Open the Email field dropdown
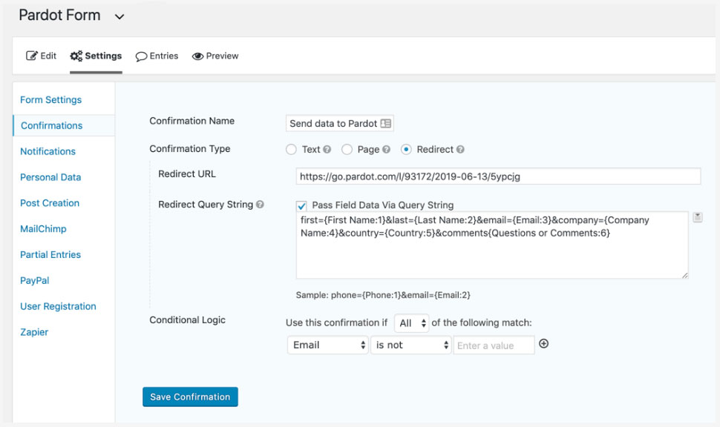 328,345
